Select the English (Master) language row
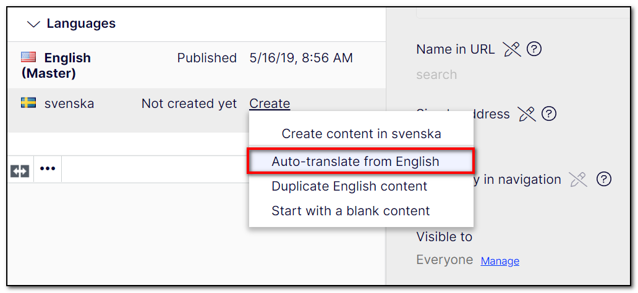The image size is (638, 293). (x=197, y=65)
